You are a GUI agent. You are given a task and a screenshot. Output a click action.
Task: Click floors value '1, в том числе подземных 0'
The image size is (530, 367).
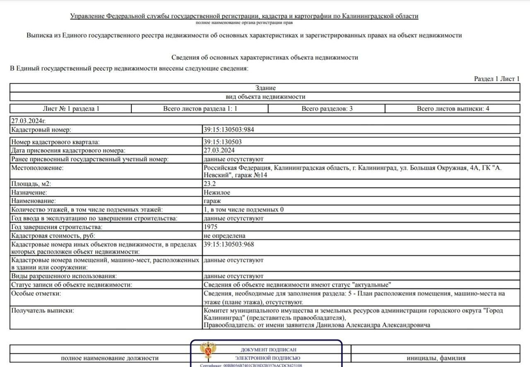243,210
